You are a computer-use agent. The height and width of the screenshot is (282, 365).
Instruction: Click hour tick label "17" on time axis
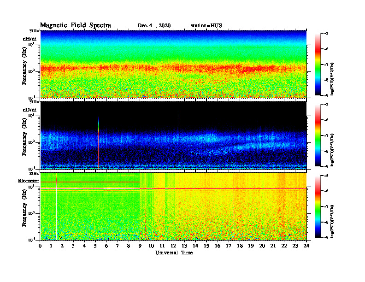[229, 246]
